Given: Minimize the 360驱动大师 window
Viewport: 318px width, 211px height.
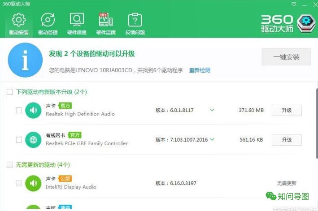Looking at the screenshot, I should coord(305,5).
